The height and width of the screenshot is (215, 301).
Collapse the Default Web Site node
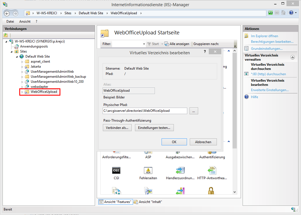17,56
